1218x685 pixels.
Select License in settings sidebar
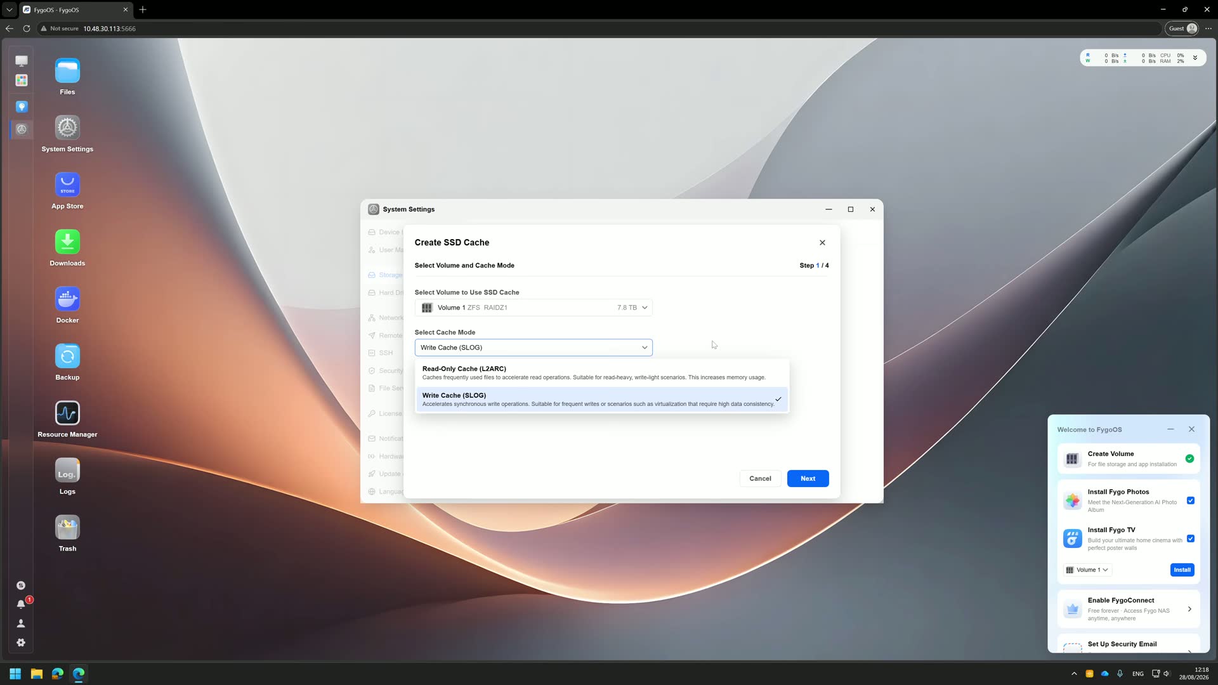(x=385, y=414)
